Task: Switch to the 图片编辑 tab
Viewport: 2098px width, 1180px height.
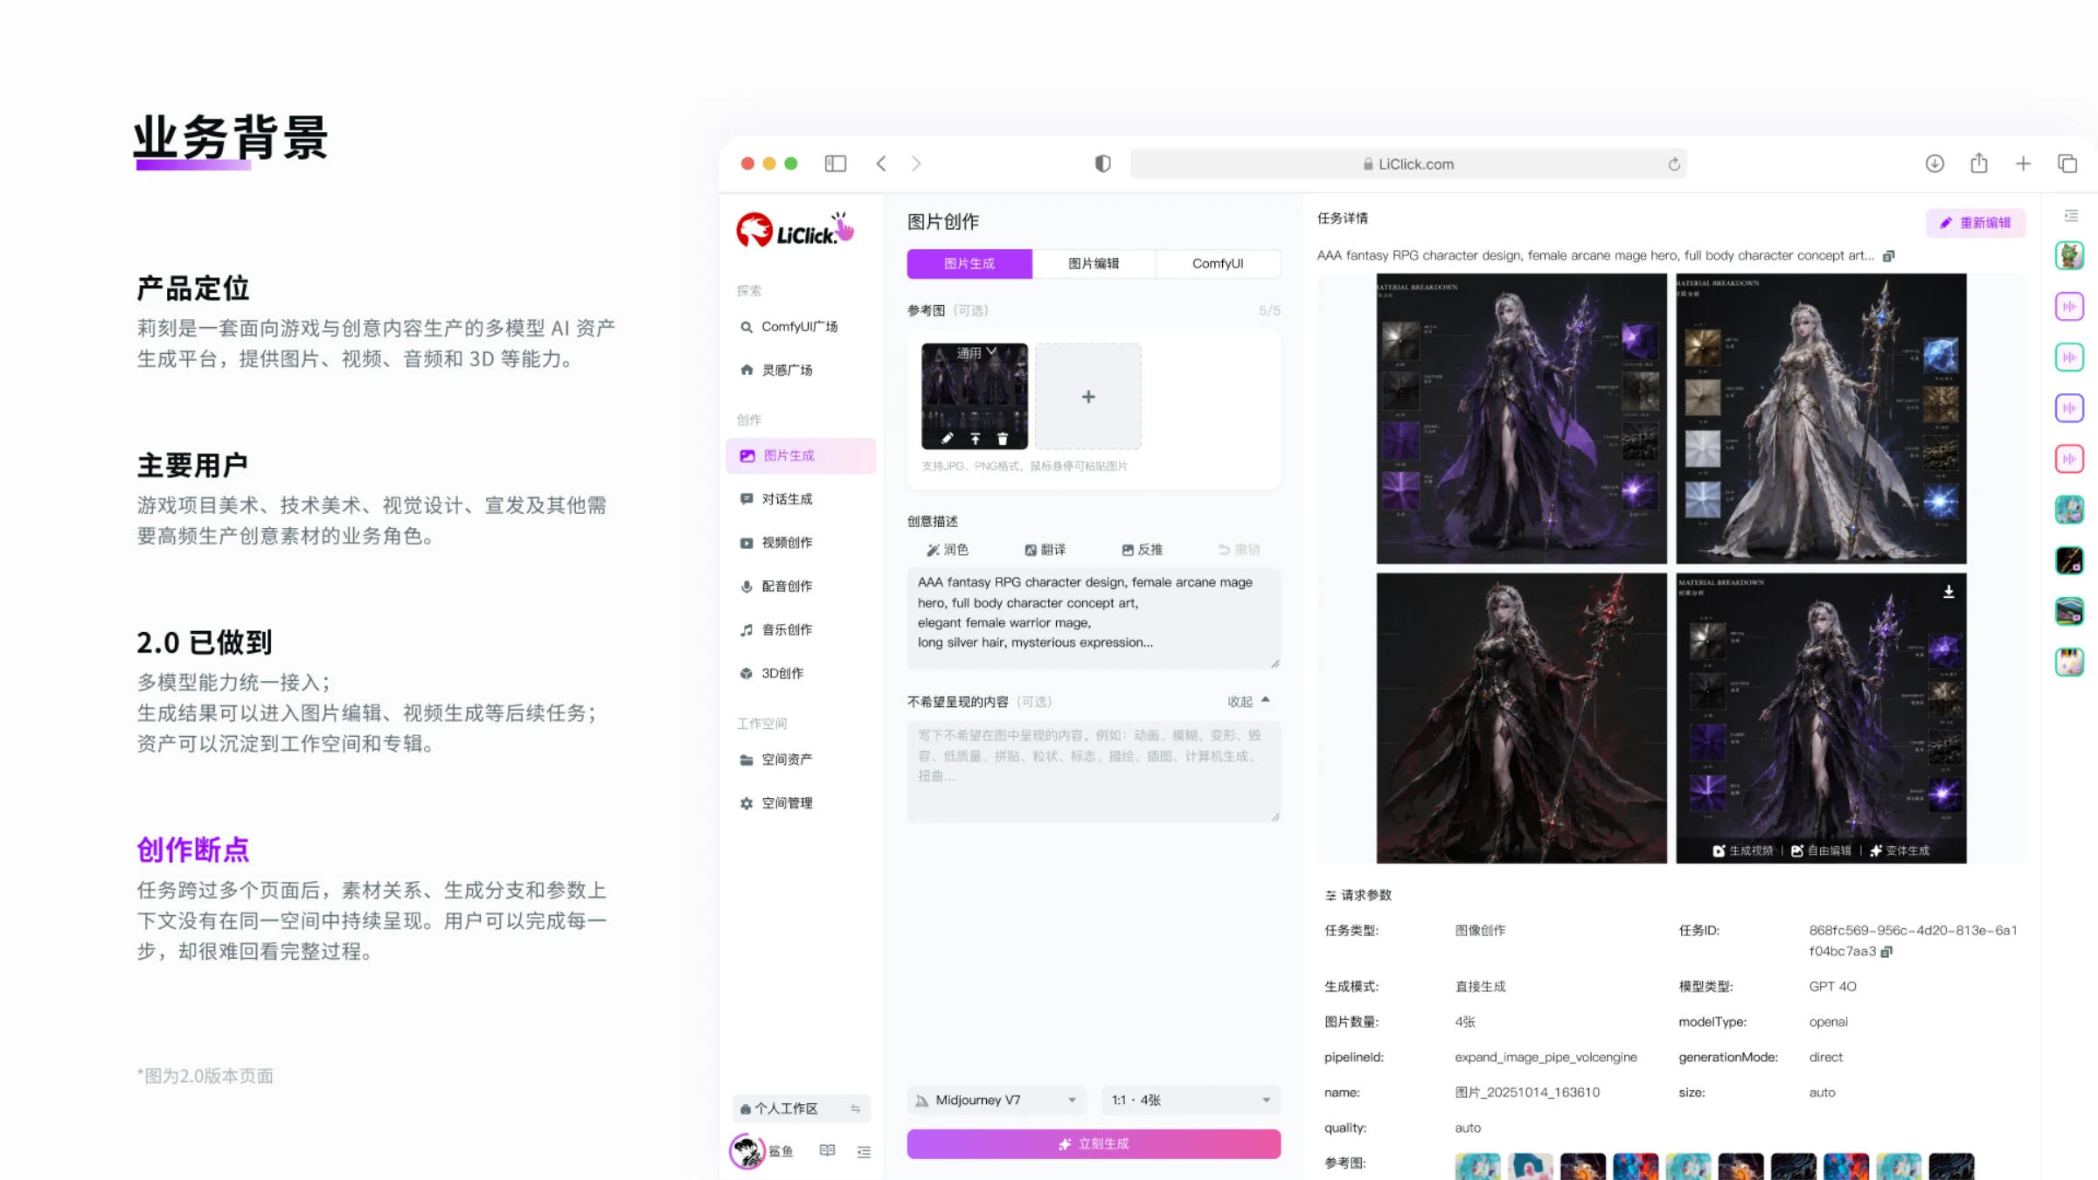Action: tap(1094, 263)
